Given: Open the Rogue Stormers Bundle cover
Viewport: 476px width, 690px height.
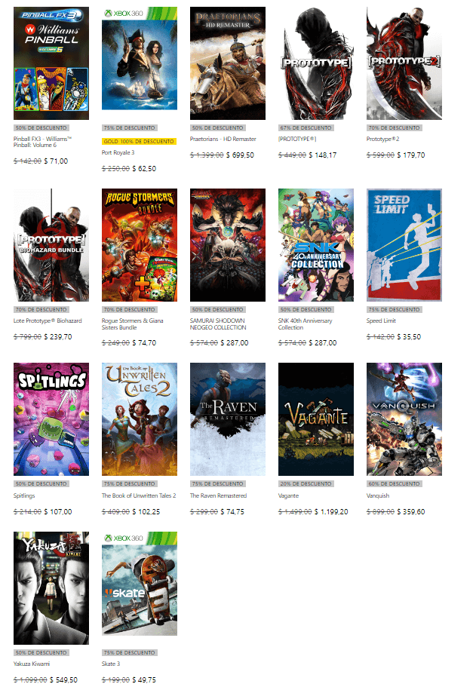Looking at the screenshot, I should (x=139, y=245).
